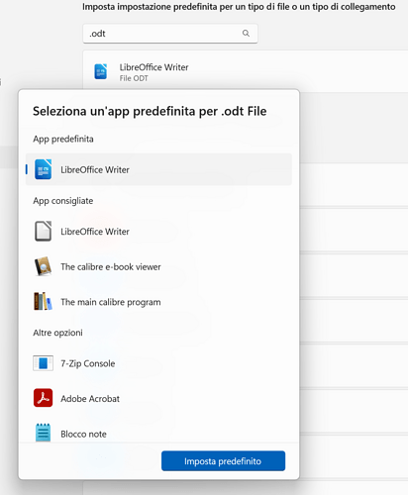Pick 7-Zip Console from Altre opzioni
This screenshot has height=495, width=408.
[x=158, y=363]
